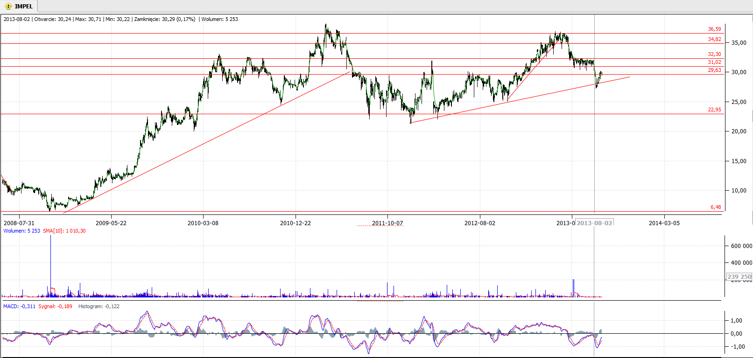The height and width of the screenshot is (358, 753).
Task: Click the 600 000 volume axis tick
Action: click(x=741, y=246)
